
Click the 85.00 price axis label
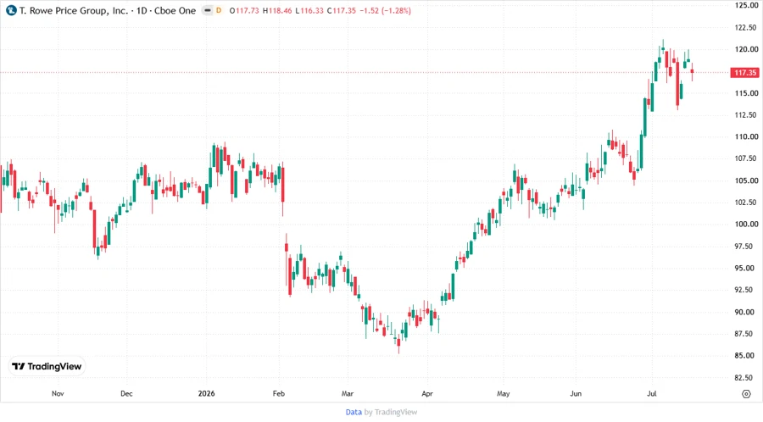(x=746, y=355)
